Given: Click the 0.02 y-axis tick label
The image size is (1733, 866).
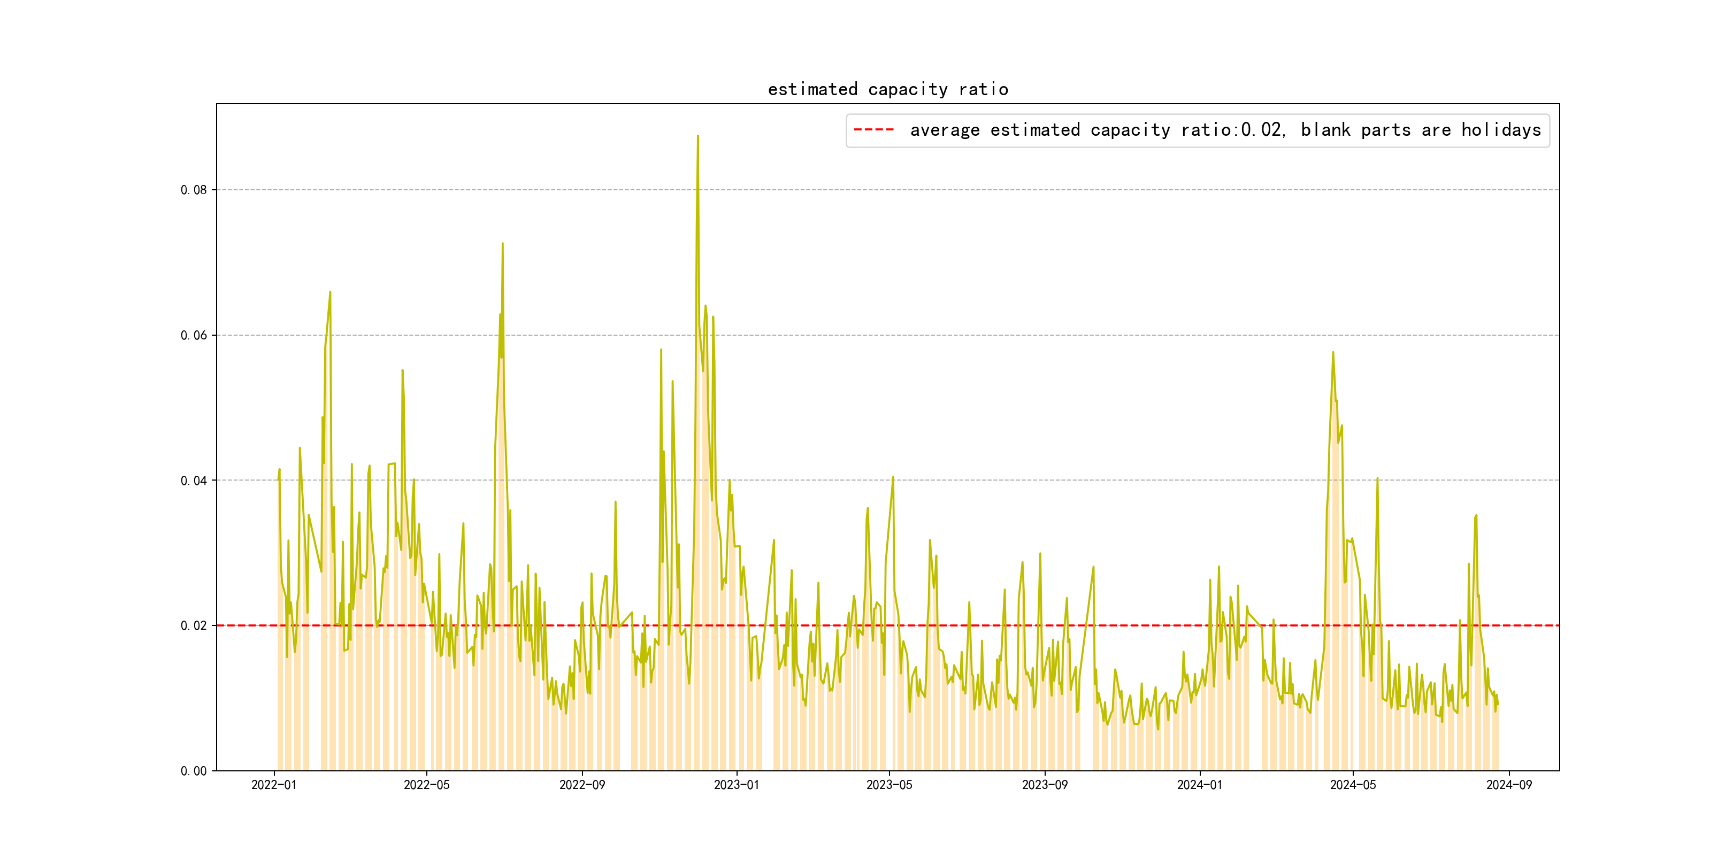Looking at the screenshot, I should 193,626.
